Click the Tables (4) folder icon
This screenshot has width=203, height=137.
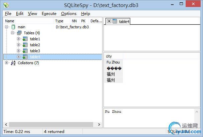point(19,33)
